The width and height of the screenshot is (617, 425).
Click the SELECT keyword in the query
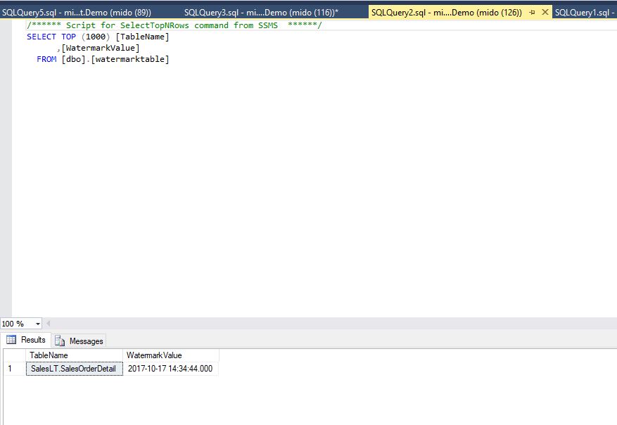pos(42,37)
